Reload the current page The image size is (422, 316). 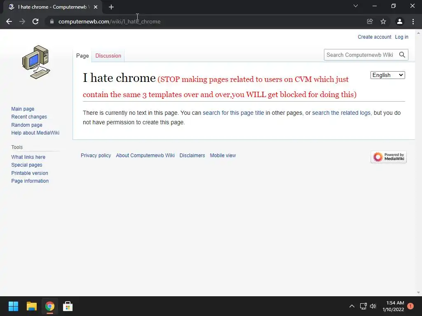[x=35, y=21]
